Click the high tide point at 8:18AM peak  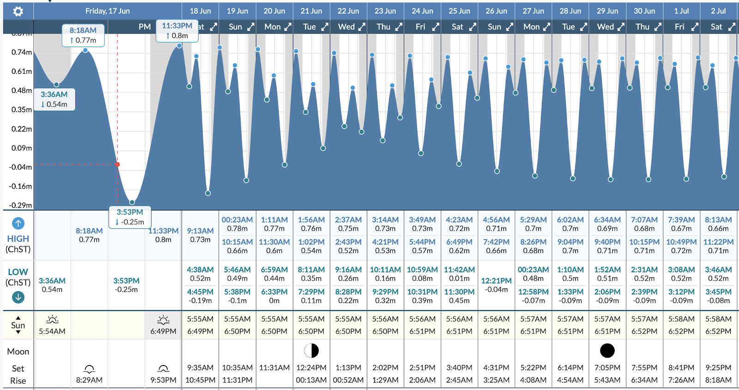coord(85,50)
